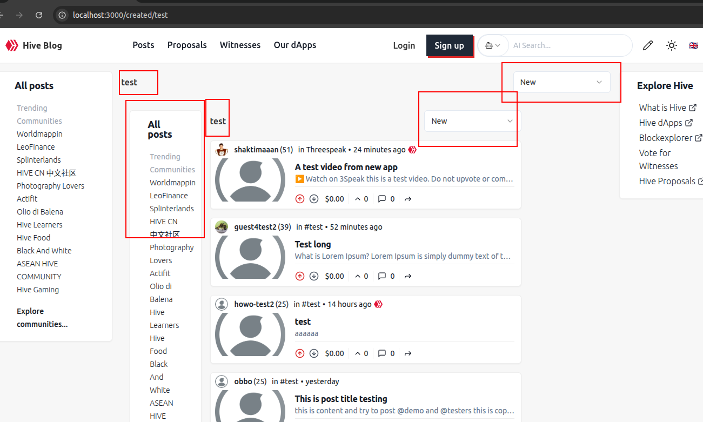The image size is (703, 422).
Task: Open the Posts navigation item
Action: (x=143, y=45)
